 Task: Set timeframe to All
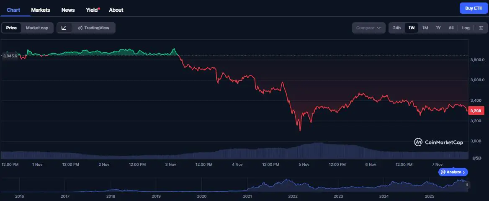[x=451, y=28]
